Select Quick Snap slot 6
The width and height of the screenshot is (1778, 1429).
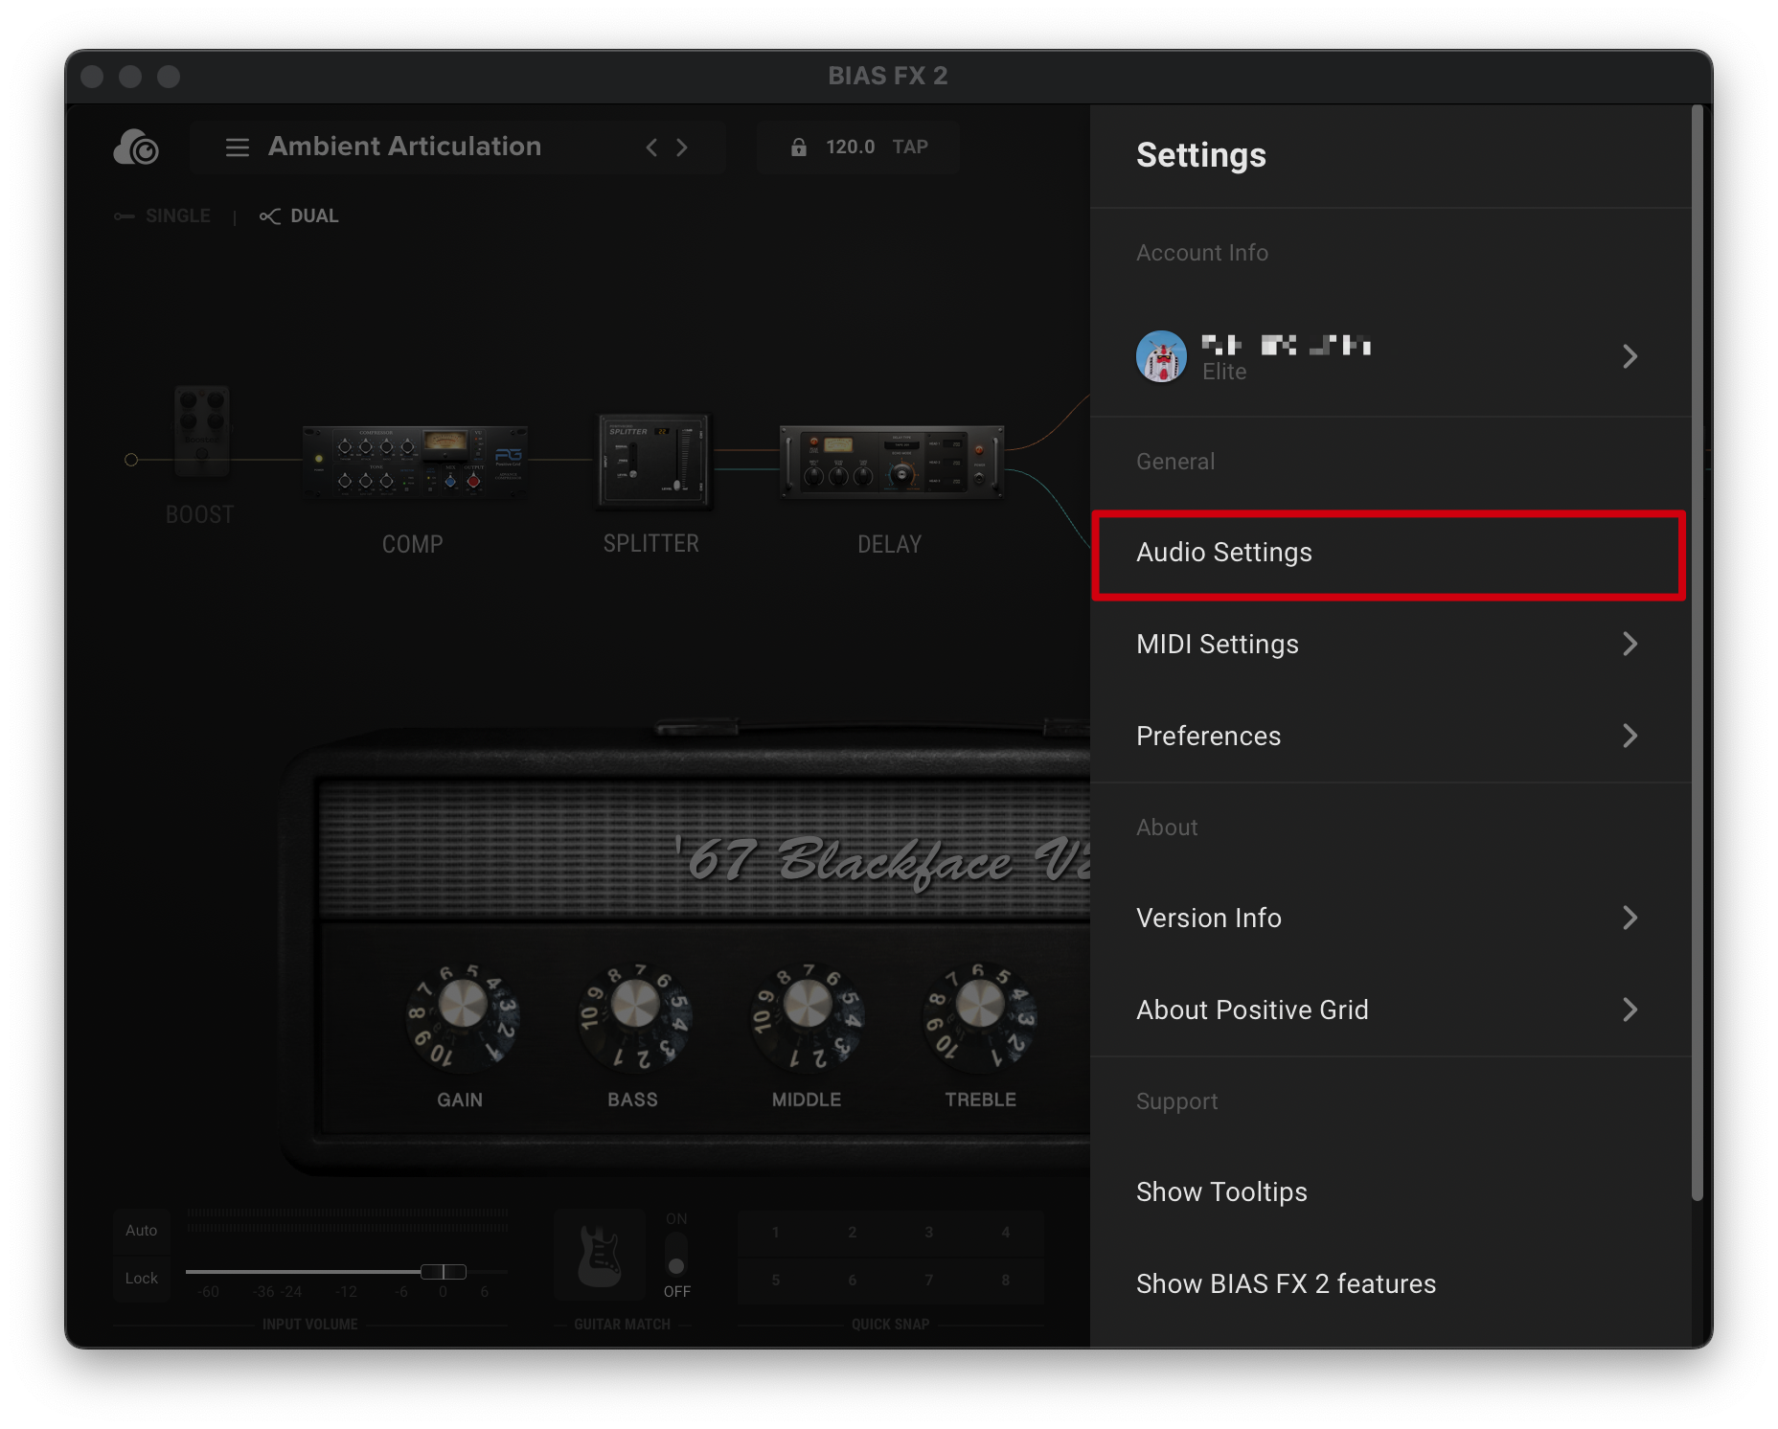coord(853,1281)
